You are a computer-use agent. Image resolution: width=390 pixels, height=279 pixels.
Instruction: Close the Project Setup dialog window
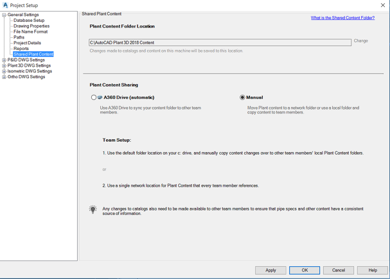tap(383, 5)
